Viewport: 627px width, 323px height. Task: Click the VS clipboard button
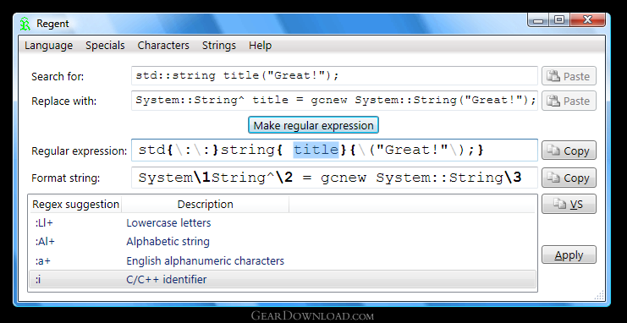point(569,205)
